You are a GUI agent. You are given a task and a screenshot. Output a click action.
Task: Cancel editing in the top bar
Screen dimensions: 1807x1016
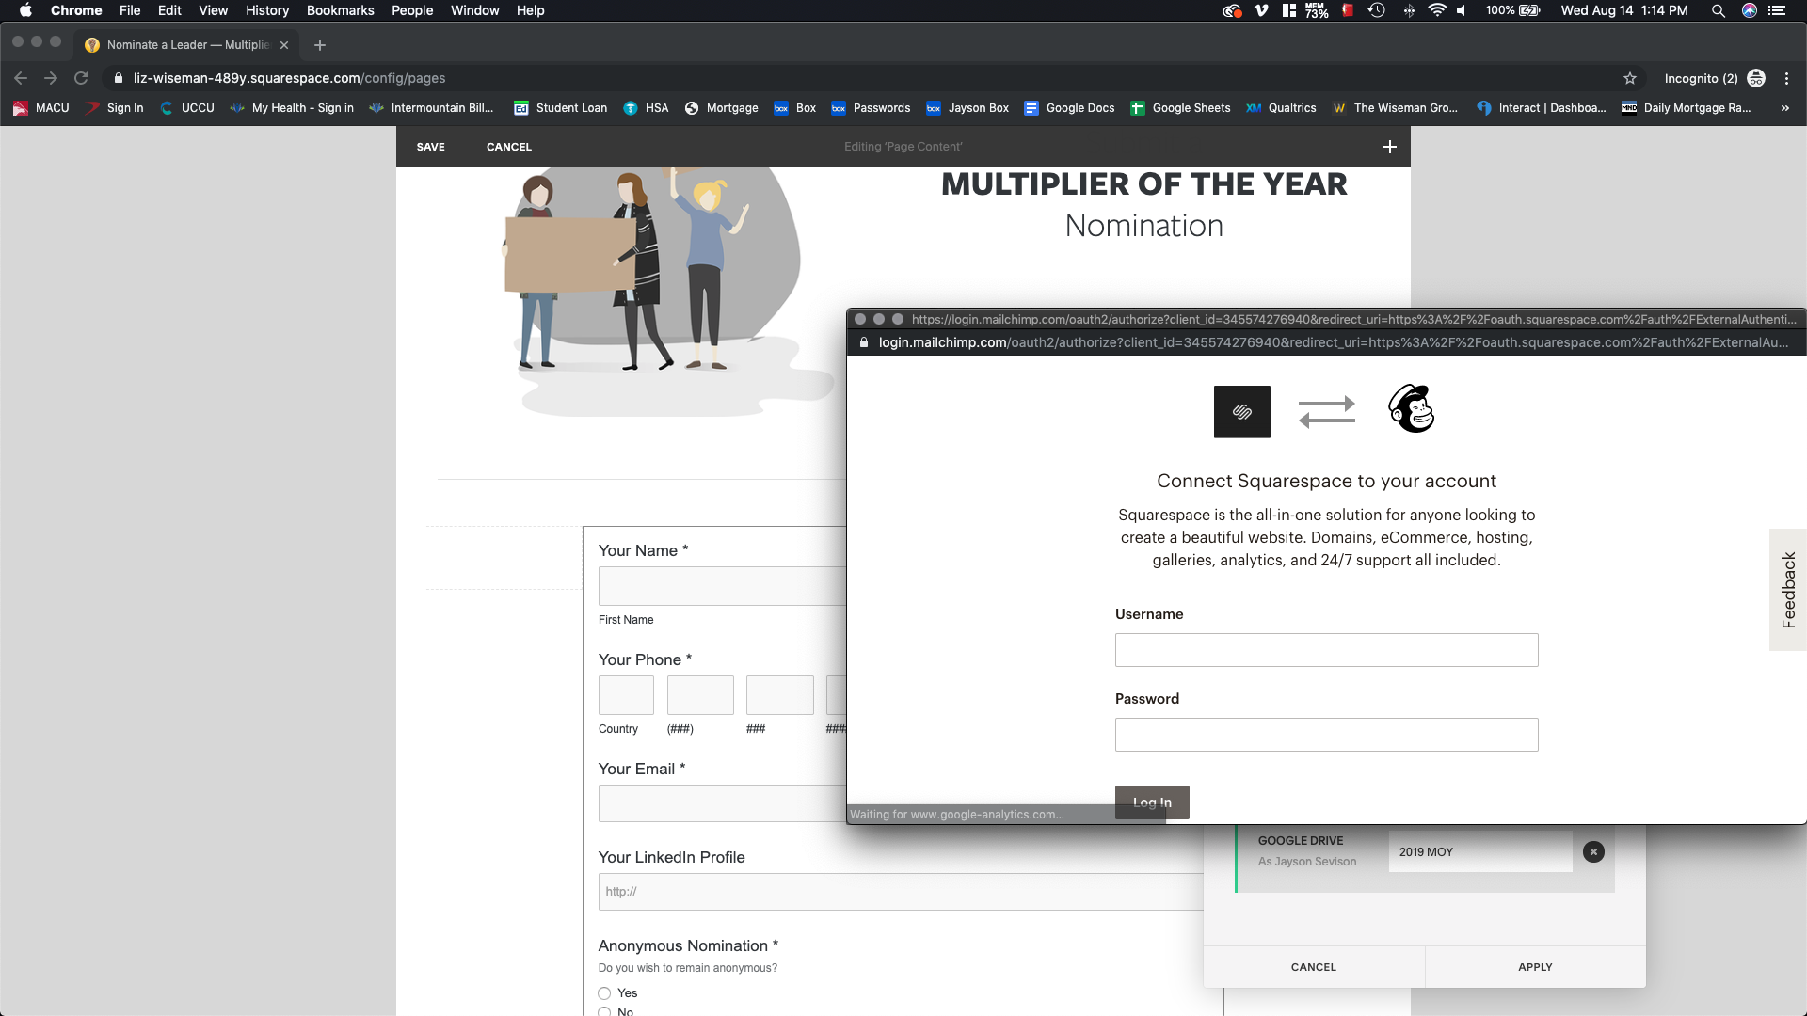pyautogui.click(x=509, y=147)
